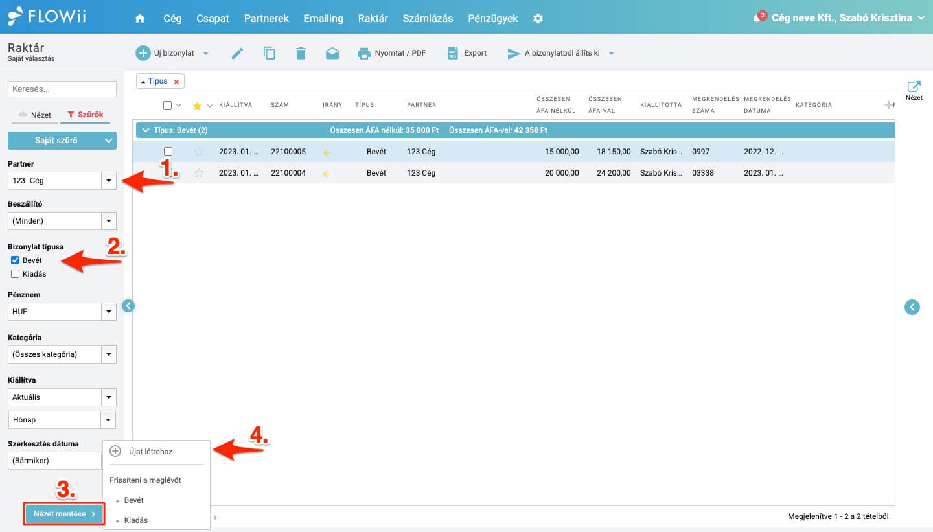Toggle the select-all header checkbox
933x532 pixels.
click(168, 105)
